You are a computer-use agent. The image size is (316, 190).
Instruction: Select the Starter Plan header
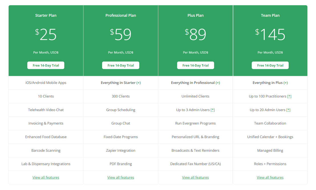46,15
